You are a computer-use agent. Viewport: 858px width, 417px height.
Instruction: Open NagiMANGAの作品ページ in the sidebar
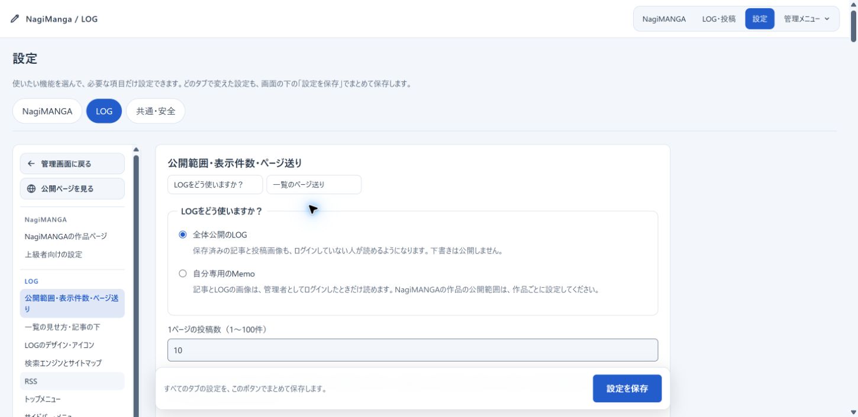coord(72,236)
